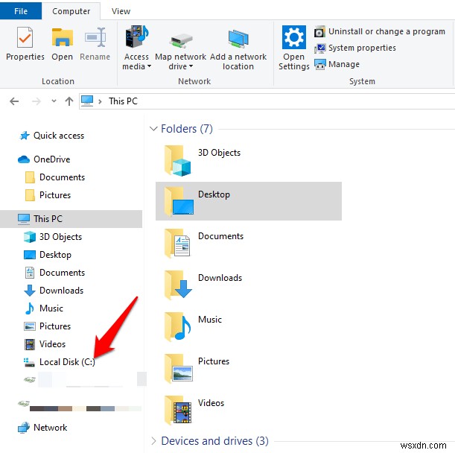Open the Access media dropdown arrow
455x453 pixels.
coord(149,66)
